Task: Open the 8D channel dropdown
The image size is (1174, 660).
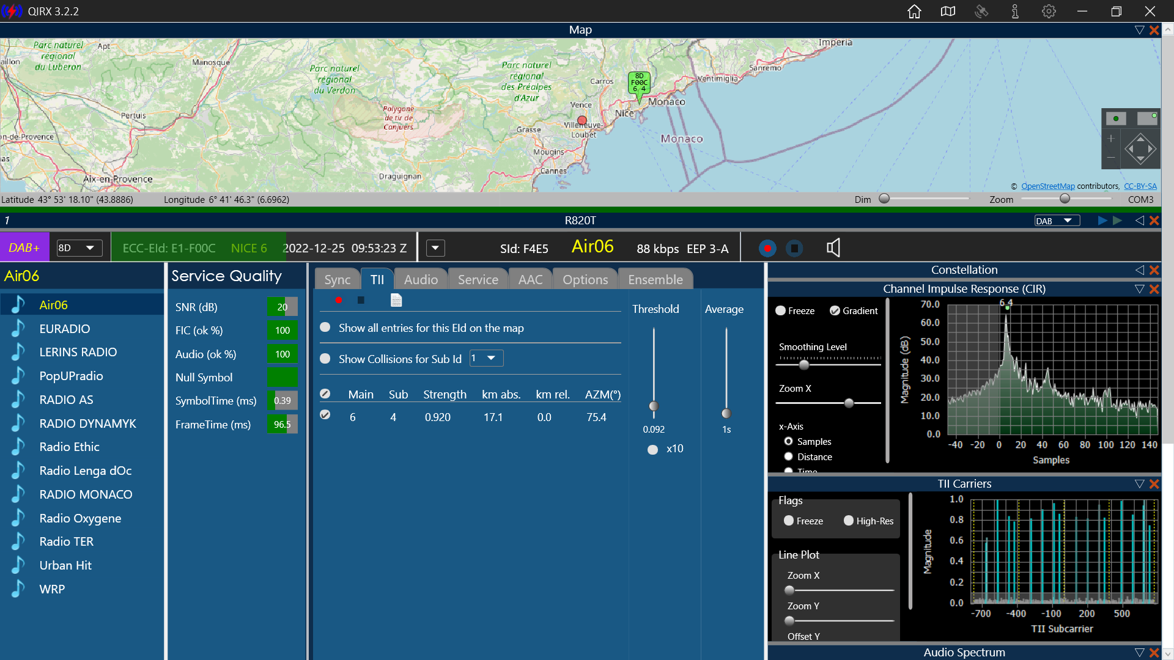Action: coord(79,248)
